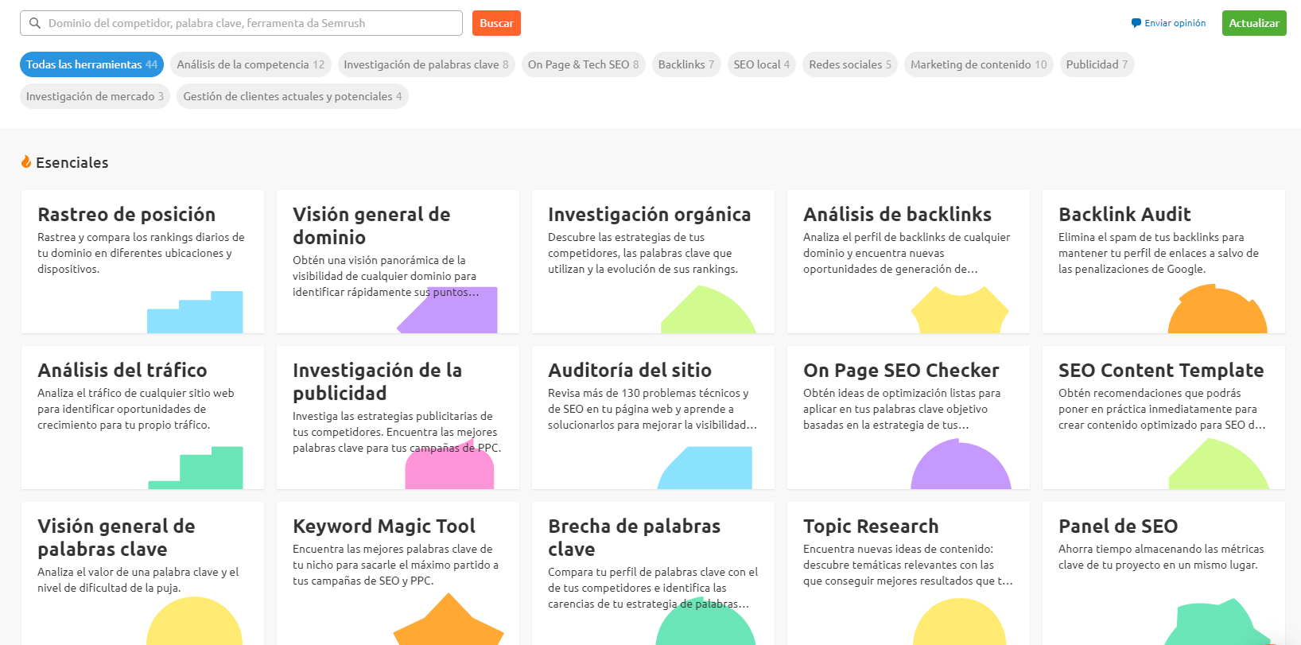Image resolution: width=1301 pixels, height=645 pixels.
Task: Click the purple semicircle in On Page SEO Checker
Action: coord(961,468)
